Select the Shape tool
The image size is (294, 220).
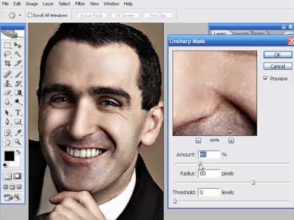pyautogui.click(x=18, y=122)
